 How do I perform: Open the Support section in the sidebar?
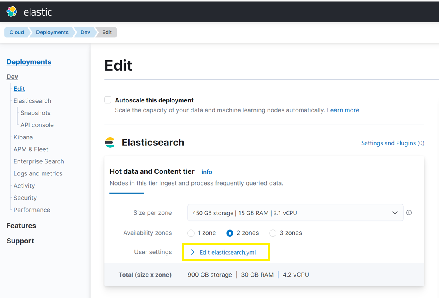(20, 241)
